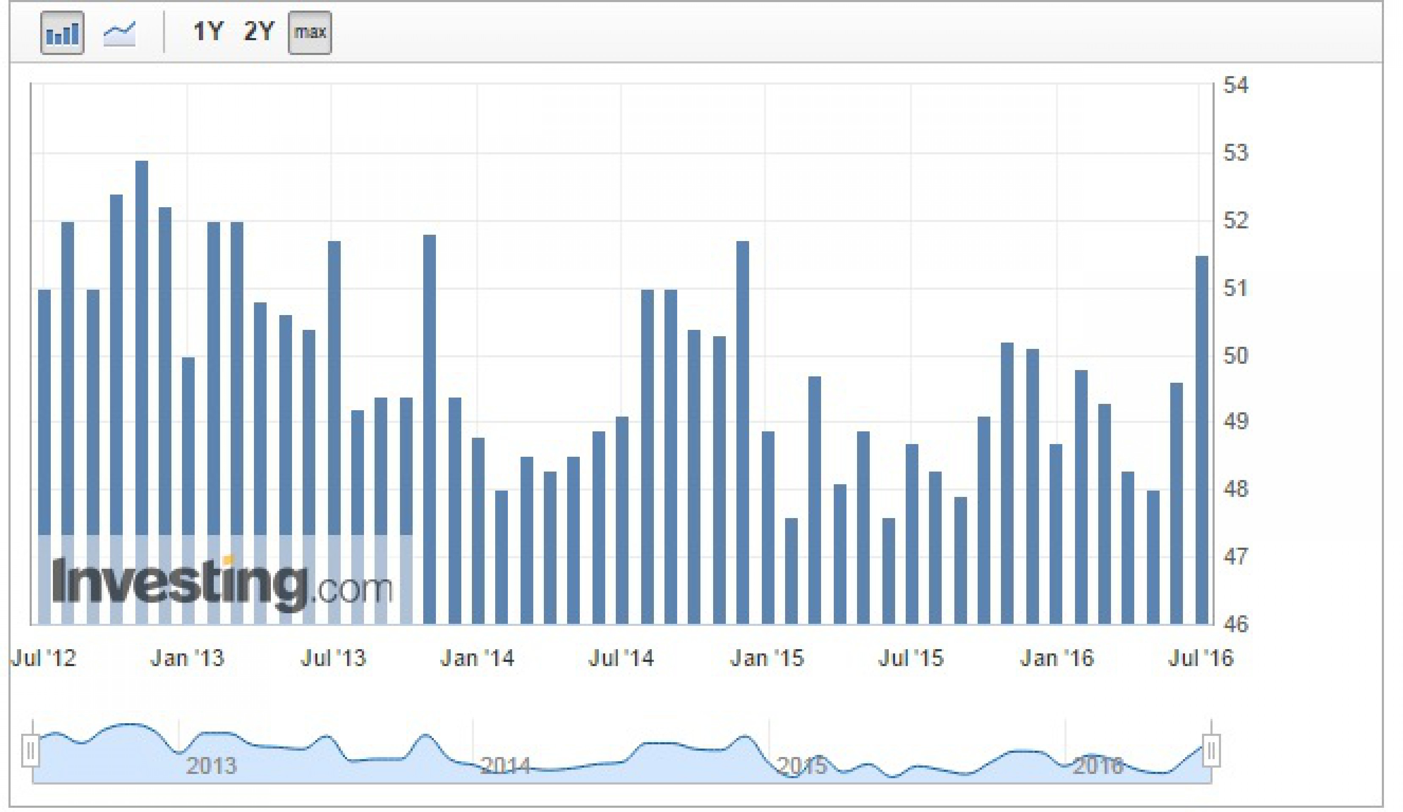This screenshot has width=1403, height=812.
Task: Click right navigator range handle
Action: click(x=1211, y=751)
